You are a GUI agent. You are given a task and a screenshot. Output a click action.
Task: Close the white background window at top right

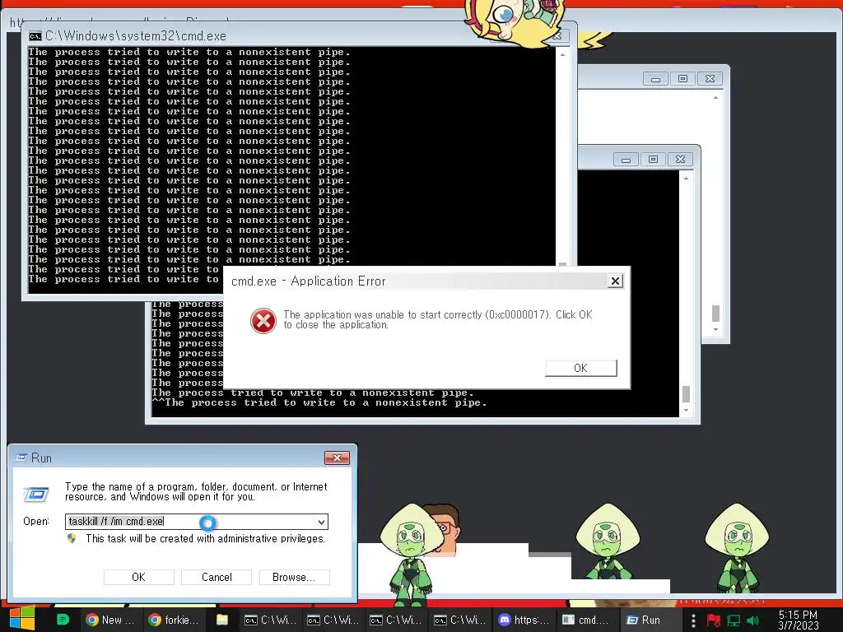710,79
